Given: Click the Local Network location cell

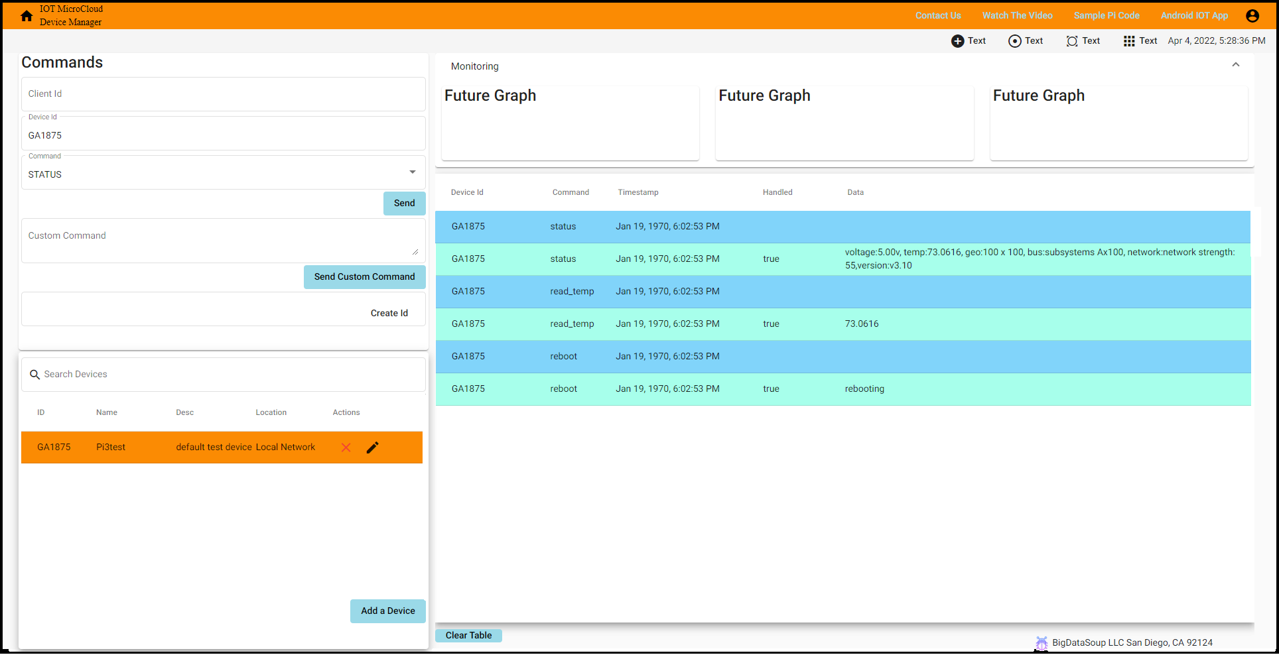Looking at the screenshot, I should point(285,447).
